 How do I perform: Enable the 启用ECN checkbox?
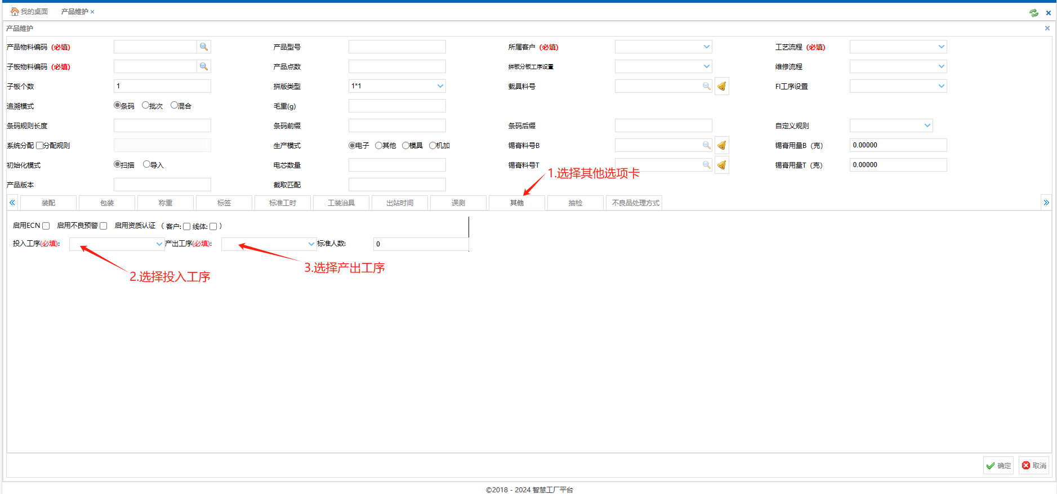click(x=46, y=226)
